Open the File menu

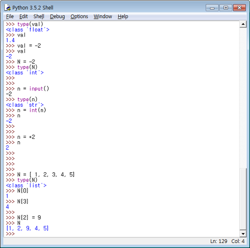pyautogui.click(x=10, y=17)
